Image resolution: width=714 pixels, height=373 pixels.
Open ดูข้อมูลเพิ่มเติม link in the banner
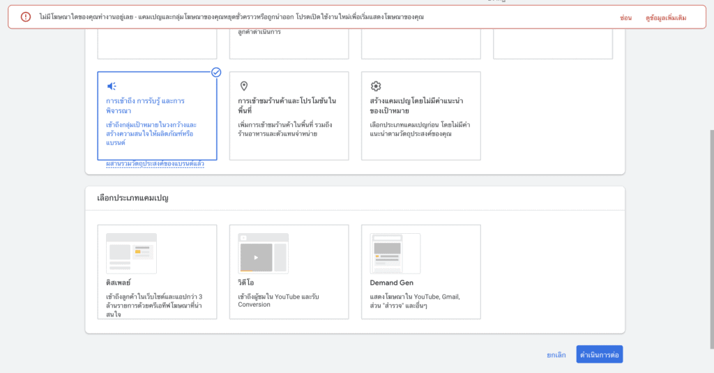[x=666, y=17]
